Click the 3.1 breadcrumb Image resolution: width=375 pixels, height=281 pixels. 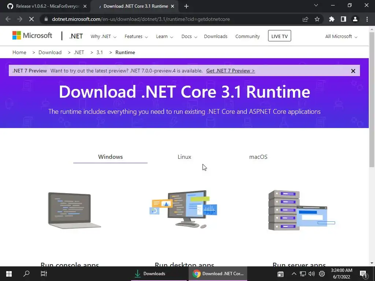pyautogui.click(x=100, y=52)
